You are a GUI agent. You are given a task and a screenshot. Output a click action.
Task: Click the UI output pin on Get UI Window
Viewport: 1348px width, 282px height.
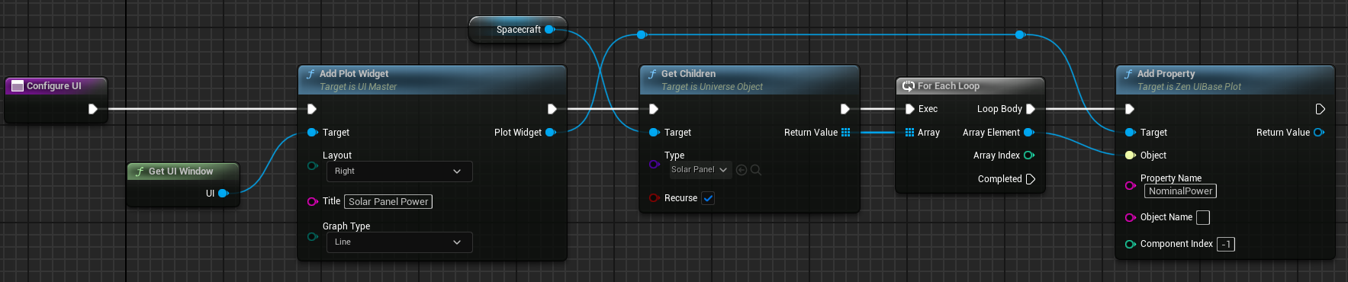224,194
